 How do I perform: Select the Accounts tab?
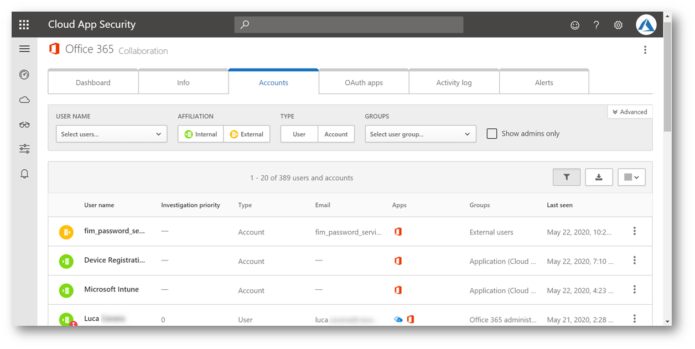[273, 82]
